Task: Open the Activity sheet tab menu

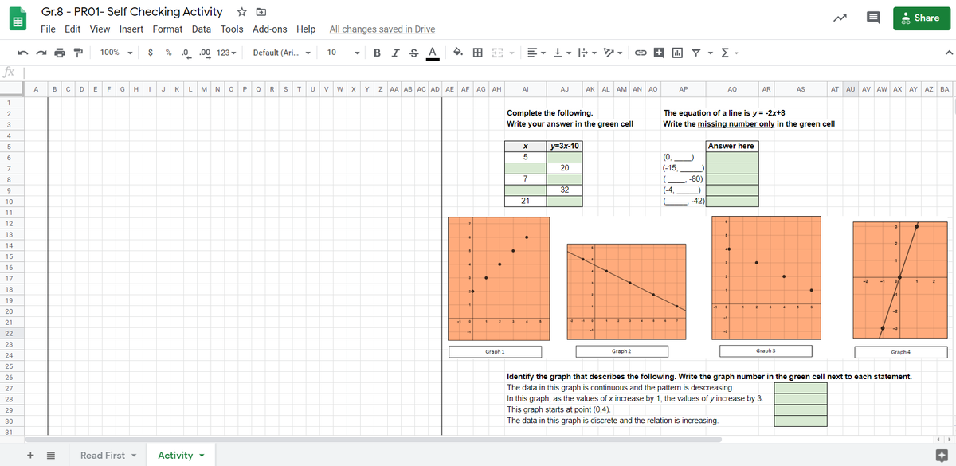Action: pos(200,455)
